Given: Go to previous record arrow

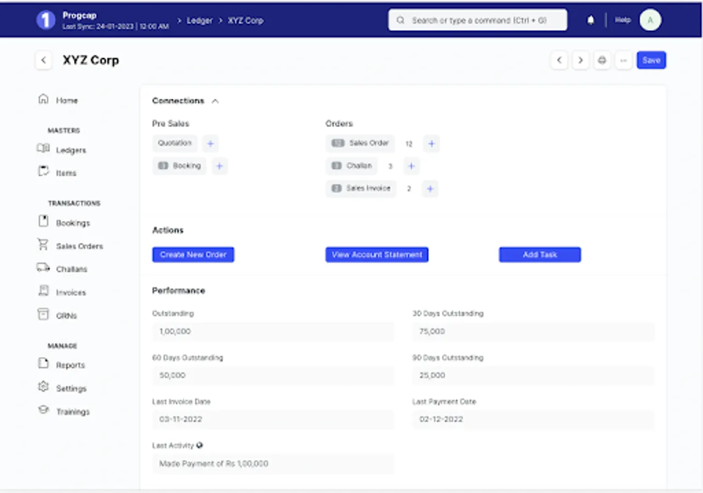Looking at the screenshot, I should tap(559, 60).
